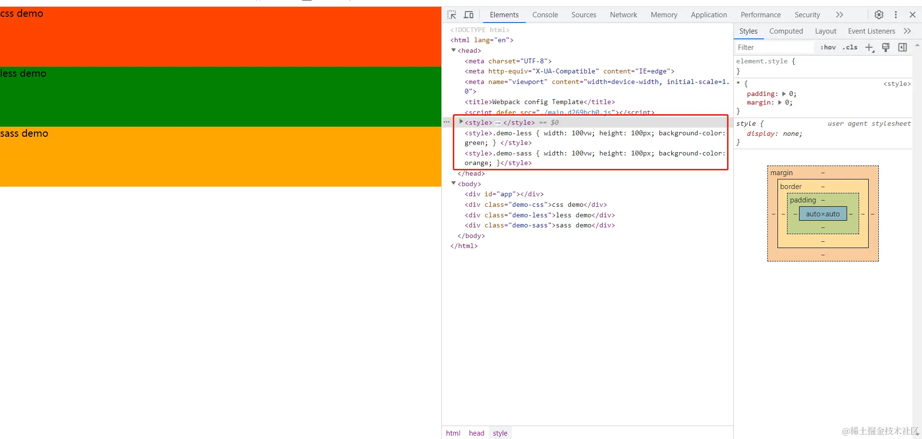This screenshot has width=922, height=439.
Task: Go to the Performance tab
Action: pyautogui.click(x=761, y=15)
